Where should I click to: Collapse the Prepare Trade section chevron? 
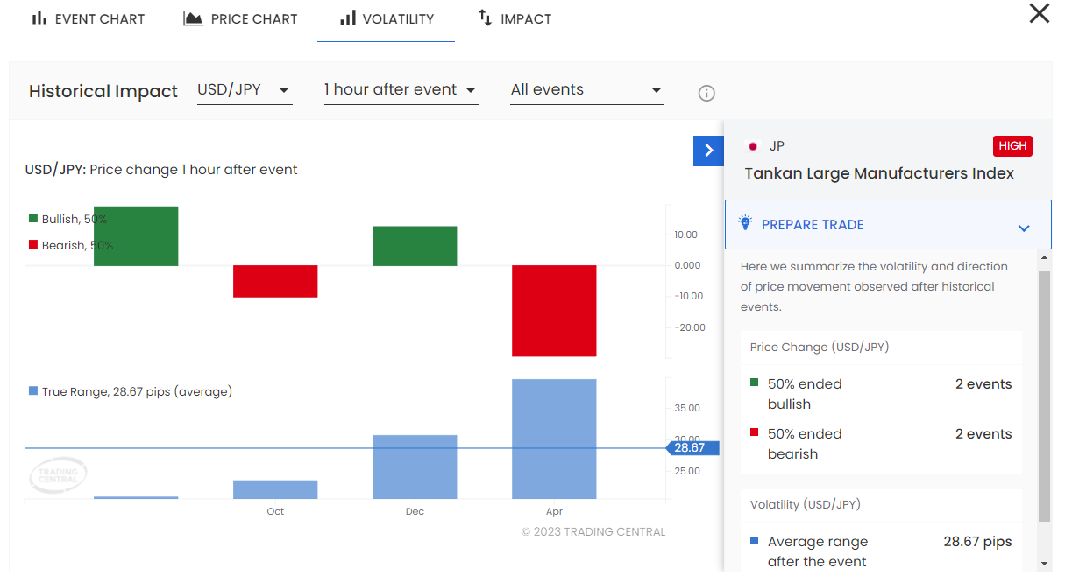(x=1024, y=228)
